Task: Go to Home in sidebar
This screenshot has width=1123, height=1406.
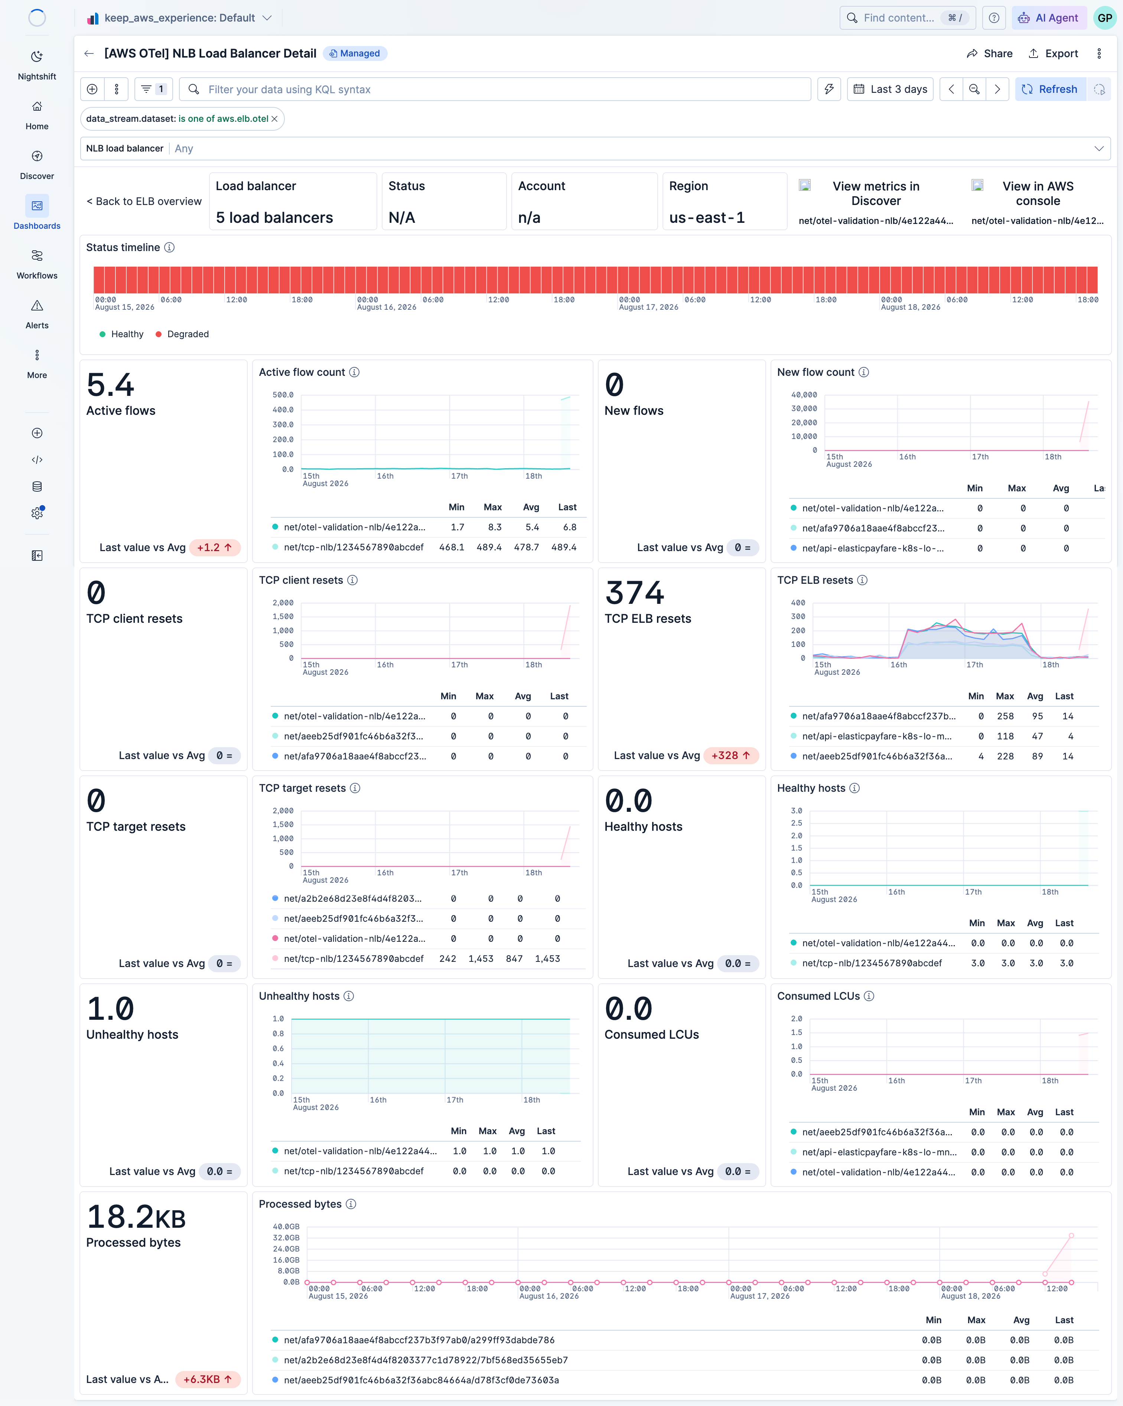Action: click(x=36, y=115)
